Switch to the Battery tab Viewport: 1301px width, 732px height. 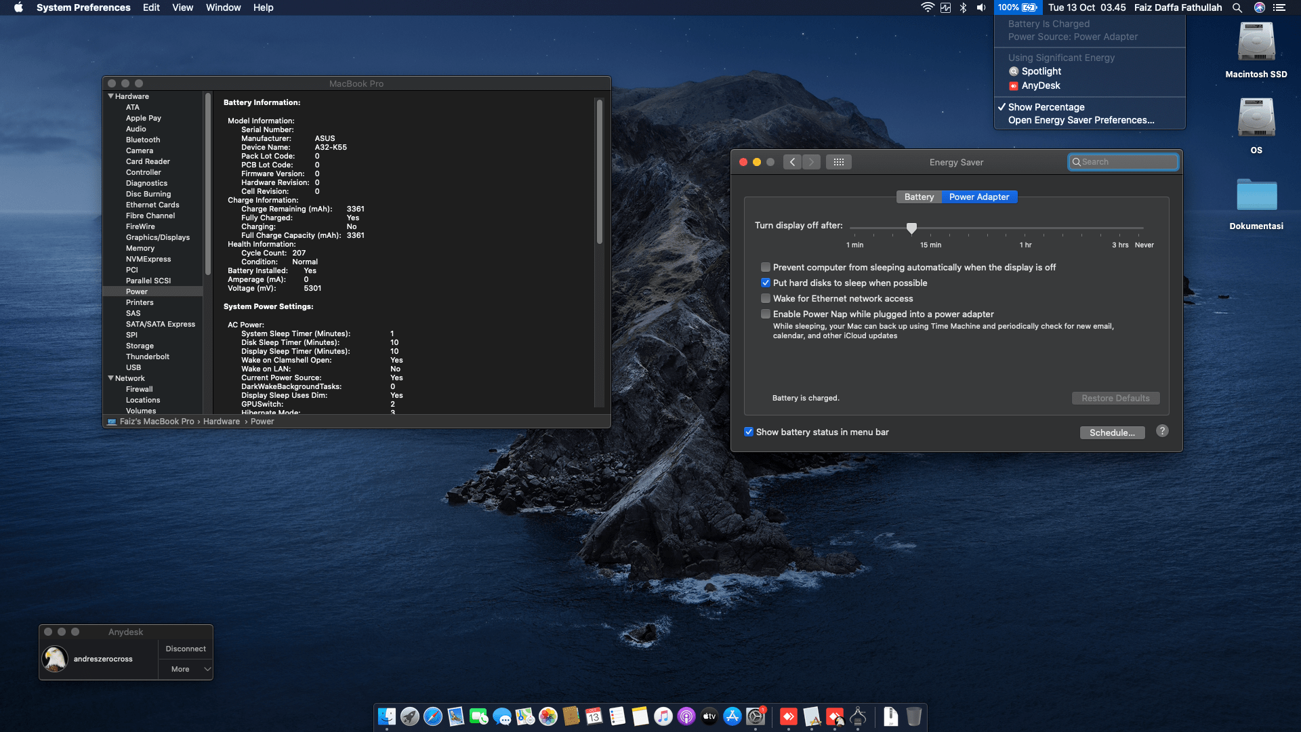pos(919,197)
